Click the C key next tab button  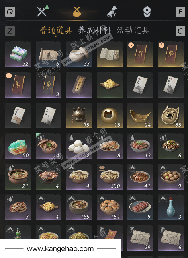[x=180, y=31]
